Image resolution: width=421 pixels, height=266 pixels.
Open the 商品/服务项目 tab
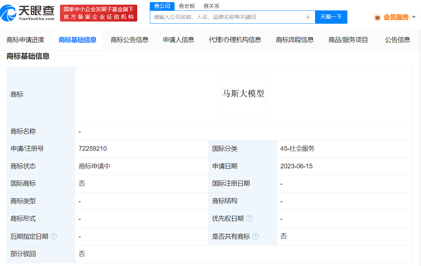(348, 40)
